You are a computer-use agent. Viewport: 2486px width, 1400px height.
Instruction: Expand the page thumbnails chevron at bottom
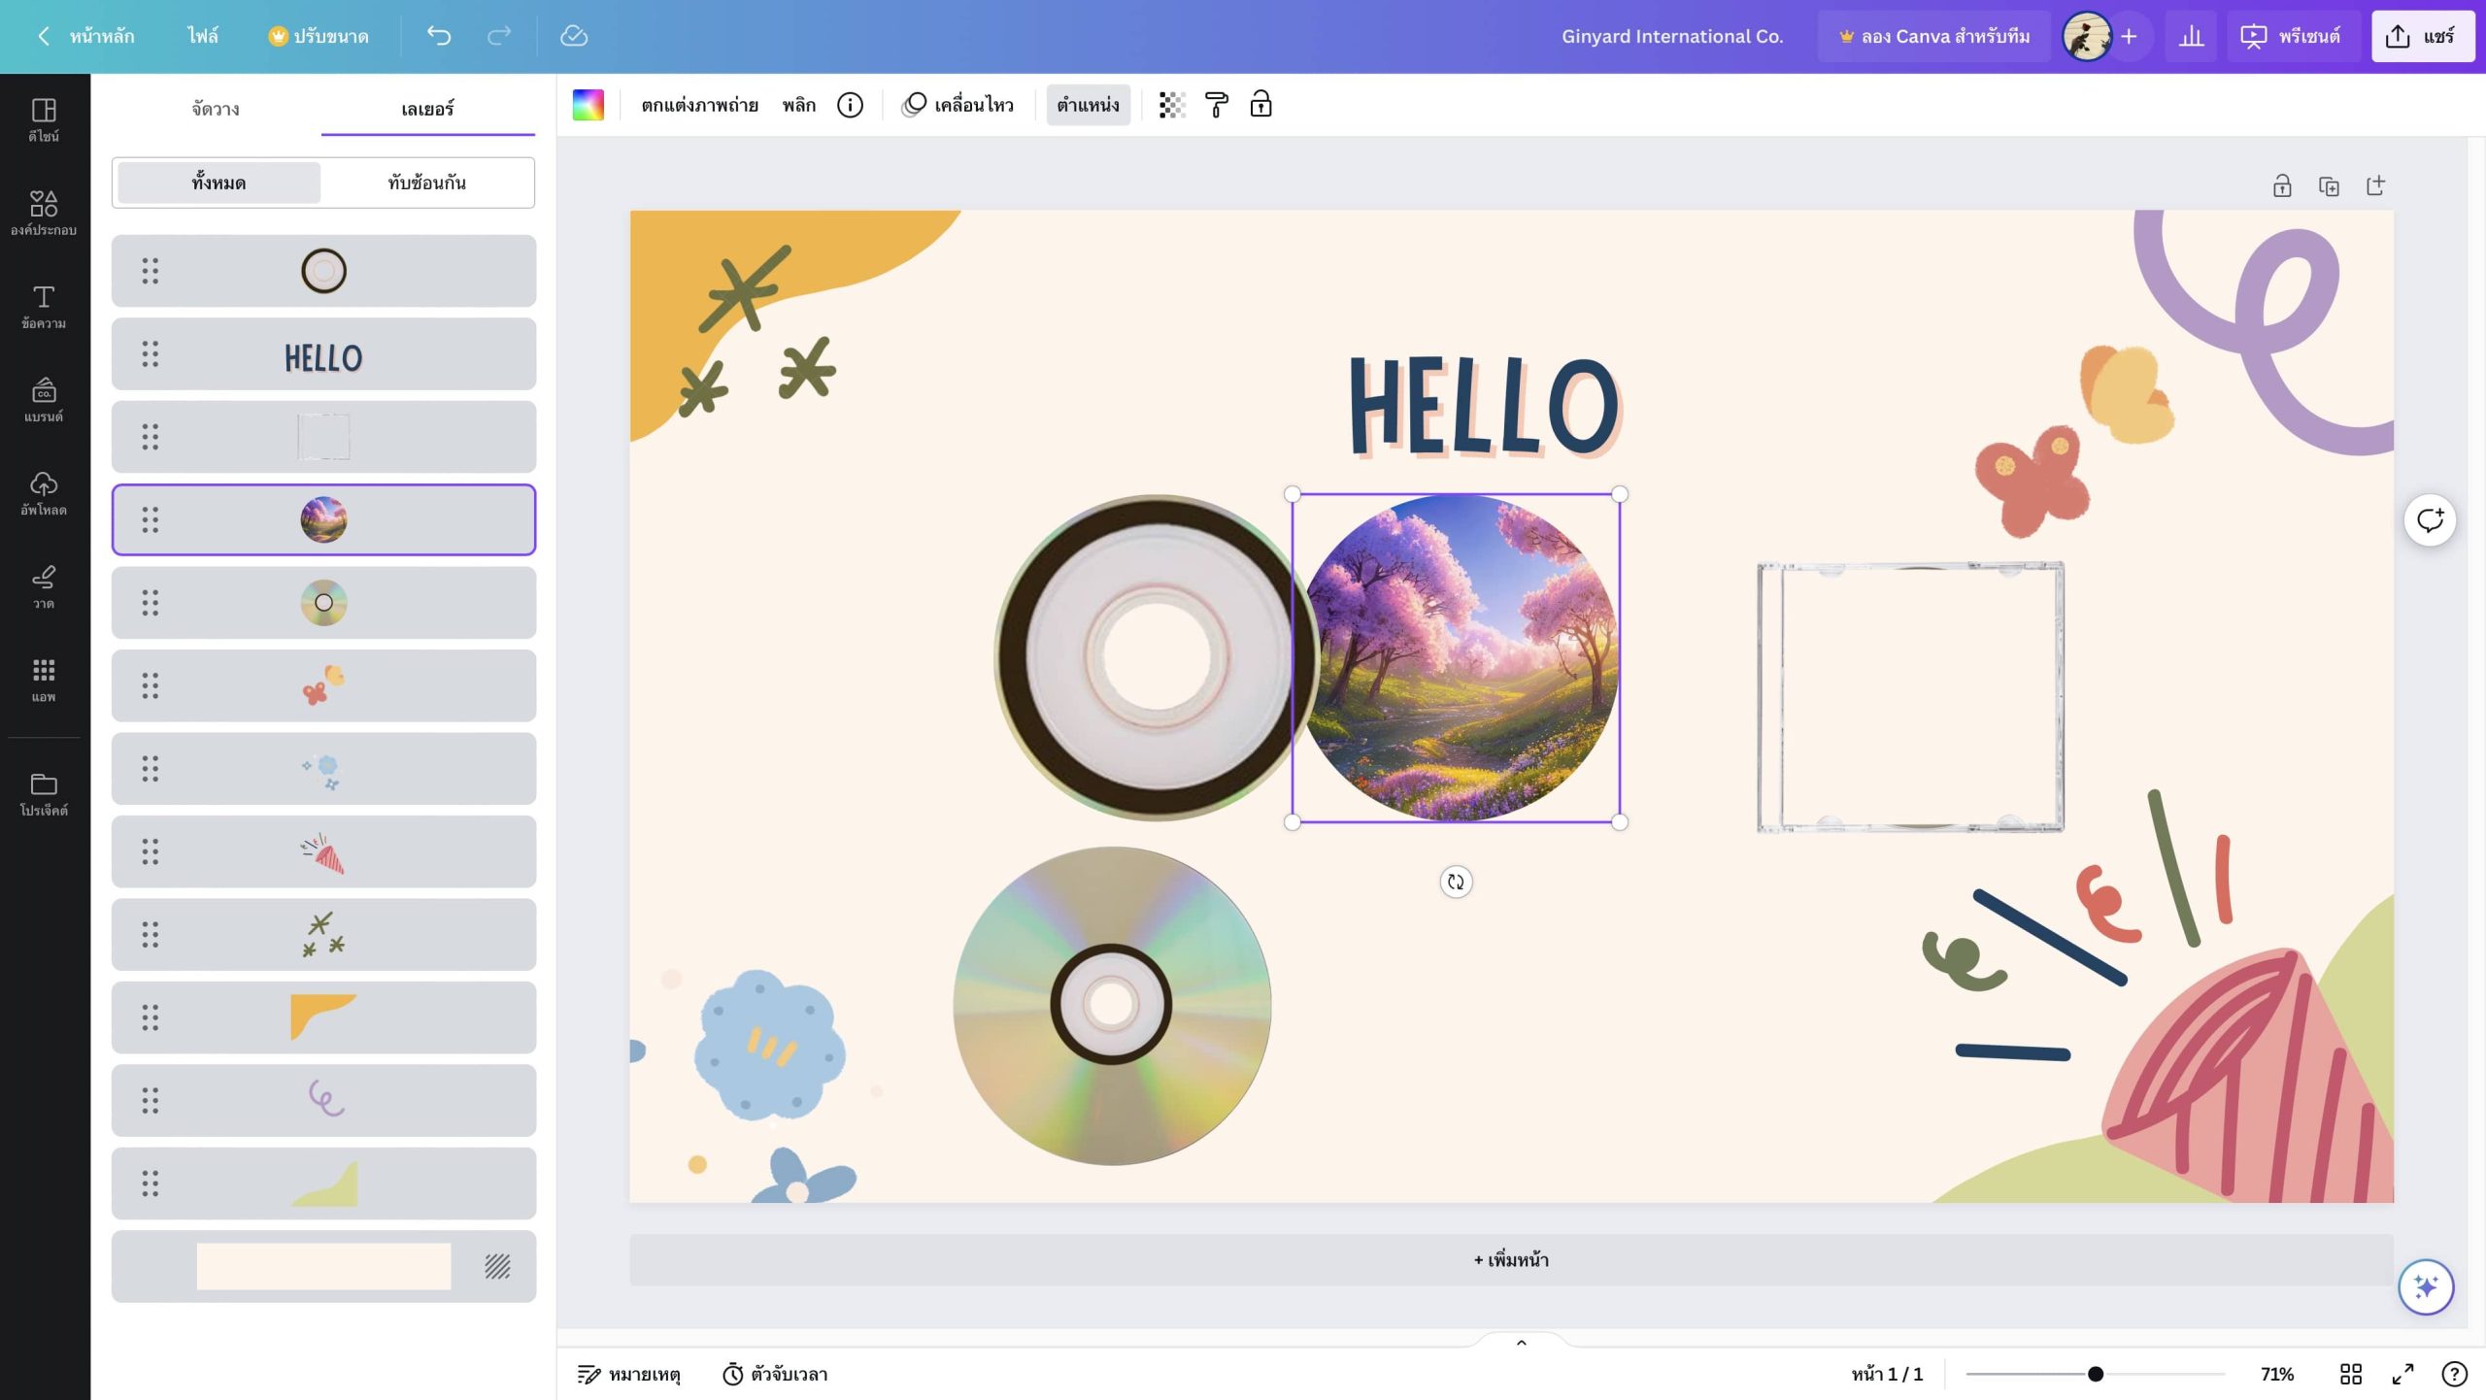click(1521, 1343)
